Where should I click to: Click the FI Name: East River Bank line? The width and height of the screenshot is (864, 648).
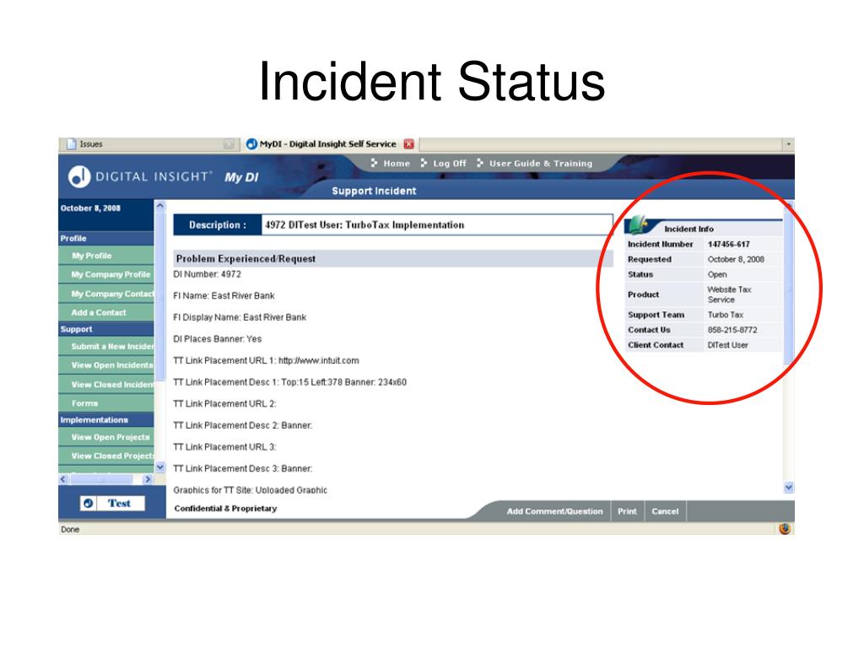coord(224,296)
